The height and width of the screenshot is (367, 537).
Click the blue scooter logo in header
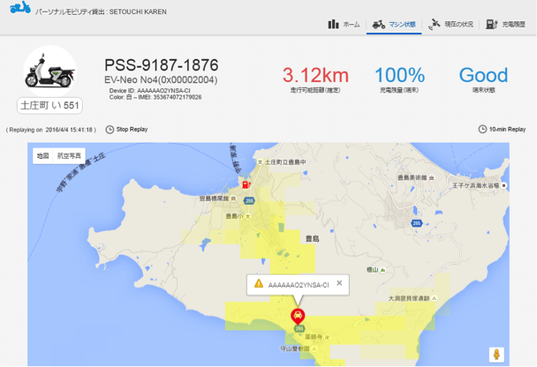coord(20,7)
